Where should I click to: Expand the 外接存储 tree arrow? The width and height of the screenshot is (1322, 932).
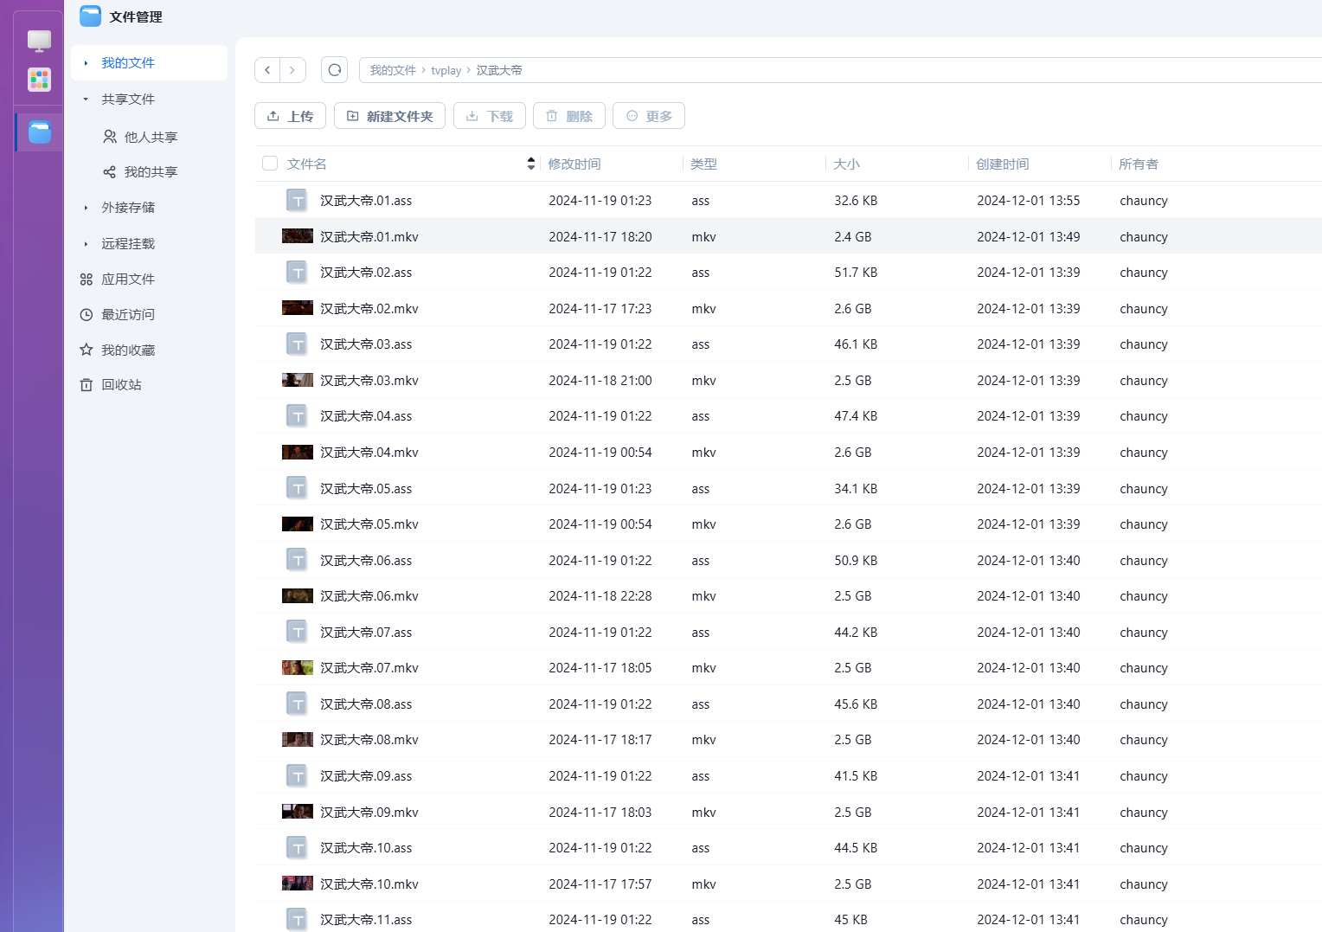[x=86, y=208]
